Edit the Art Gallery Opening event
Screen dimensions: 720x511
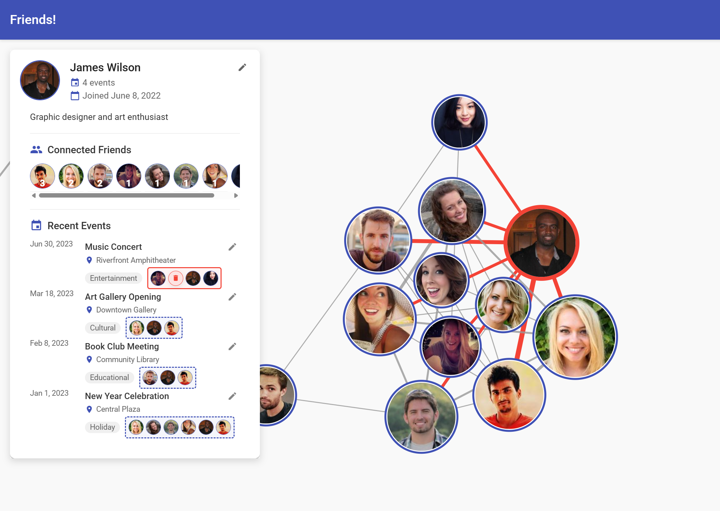click(x=232, y=297)
